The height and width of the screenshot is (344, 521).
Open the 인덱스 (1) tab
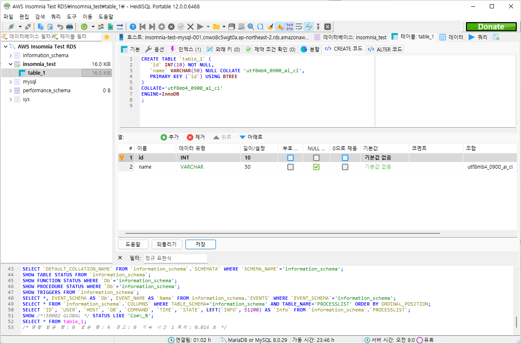[185, 49]
